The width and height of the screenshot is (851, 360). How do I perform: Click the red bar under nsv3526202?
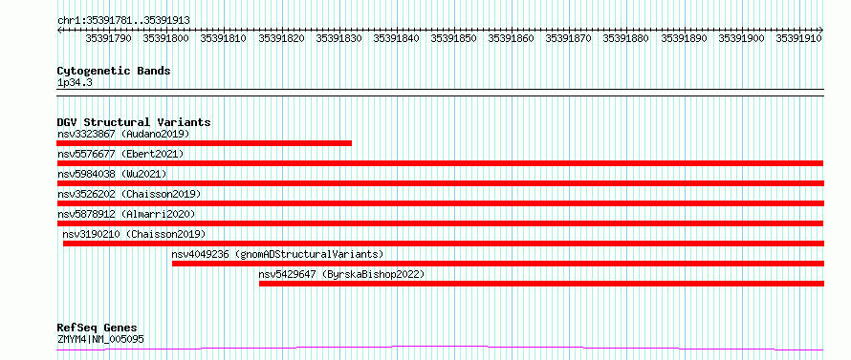(x=440, y=203)
